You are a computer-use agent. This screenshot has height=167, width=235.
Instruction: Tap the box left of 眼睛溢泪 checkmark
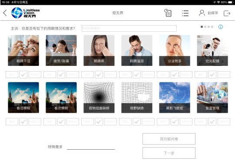(125, 75)
